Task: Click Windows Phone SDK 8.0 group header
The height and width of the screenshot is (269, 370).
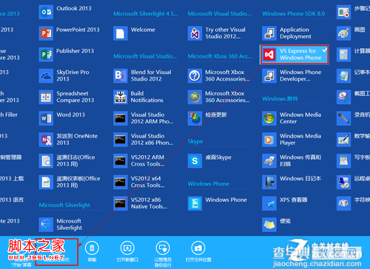Action: [x=293, y=14]
